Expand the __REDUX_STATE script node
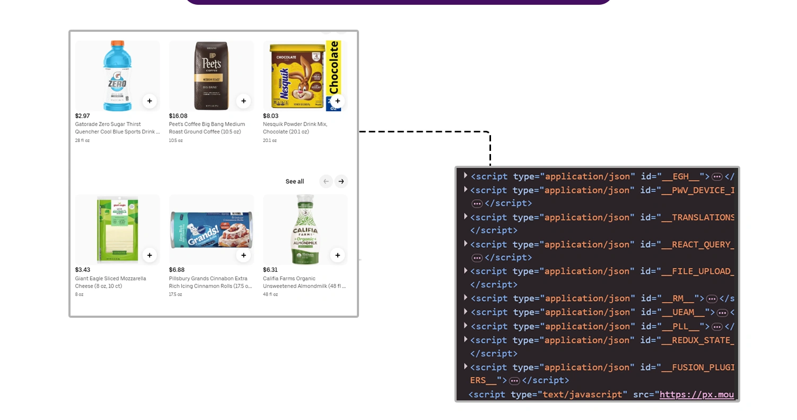 pyautogui.click(x=465, y=339)
